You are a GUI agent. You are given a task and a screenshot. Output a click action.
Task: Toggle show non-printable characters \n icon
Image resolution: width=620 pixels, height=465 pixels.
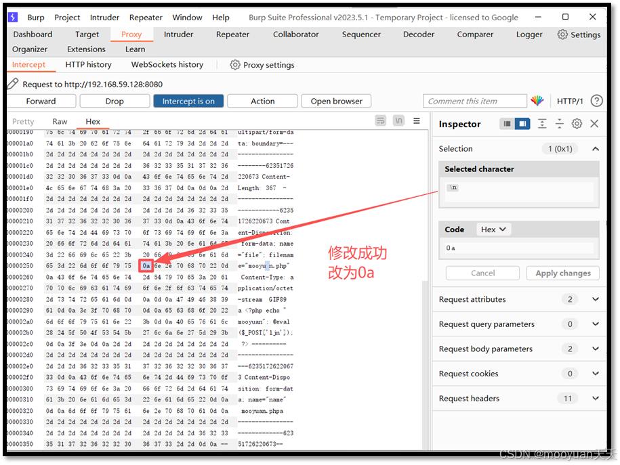(398, 120)
